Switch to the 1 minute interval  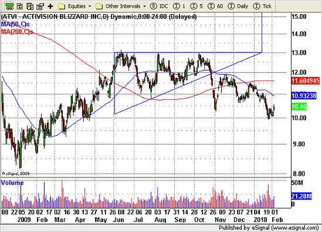(179, 6)
